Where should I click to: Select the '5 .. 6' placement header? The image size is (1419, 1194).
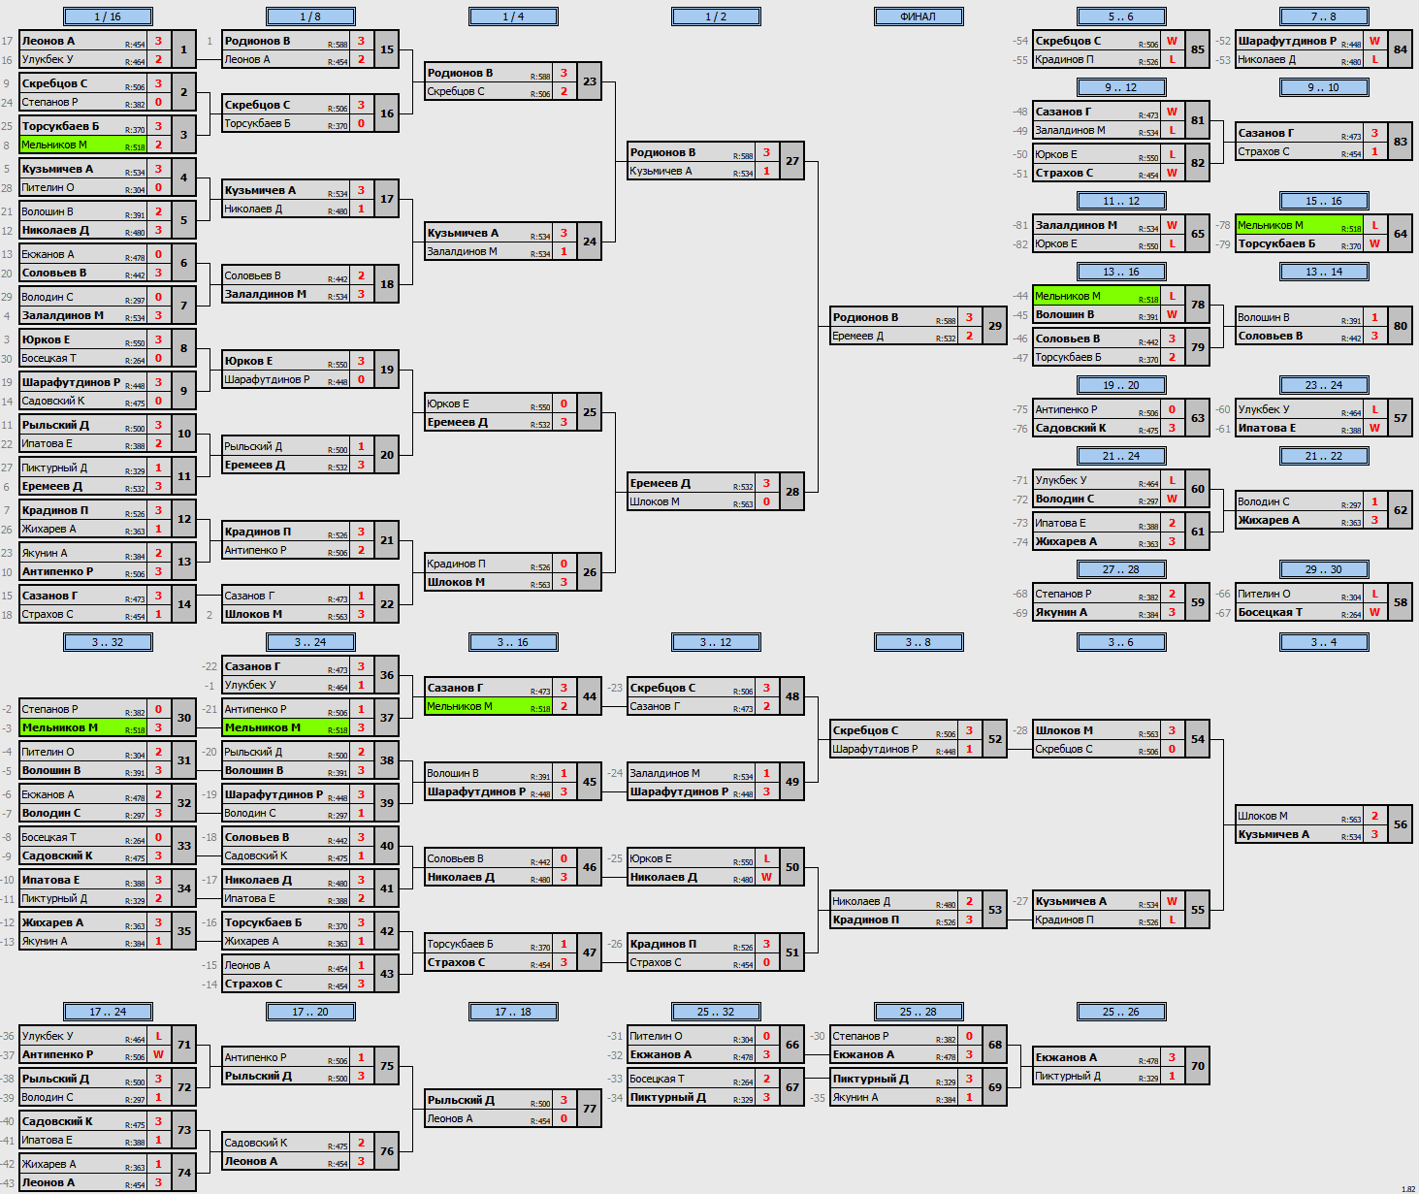(x=1121, y=16)
